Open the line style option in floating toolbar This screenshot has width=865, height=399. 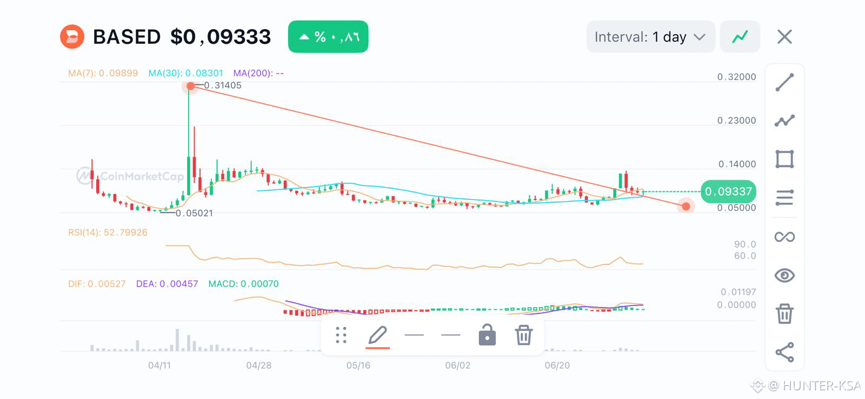[450, 335]
